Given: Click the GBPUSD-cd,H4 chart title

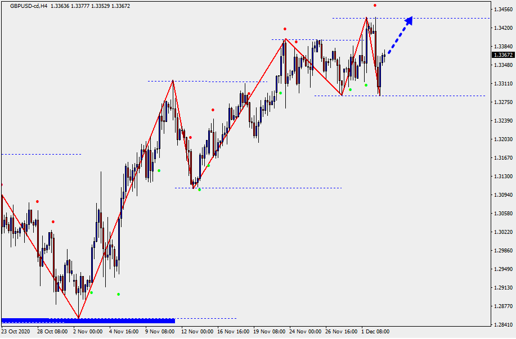Looking at the screenshot, I should coord(29,6).
